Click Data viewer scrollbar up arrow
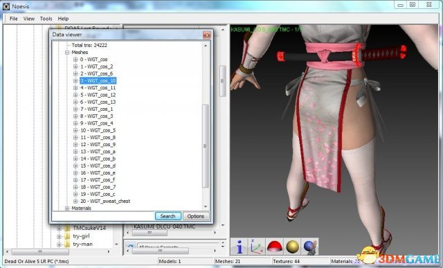This screenshot has height=268, width=443. pos(206,45)
